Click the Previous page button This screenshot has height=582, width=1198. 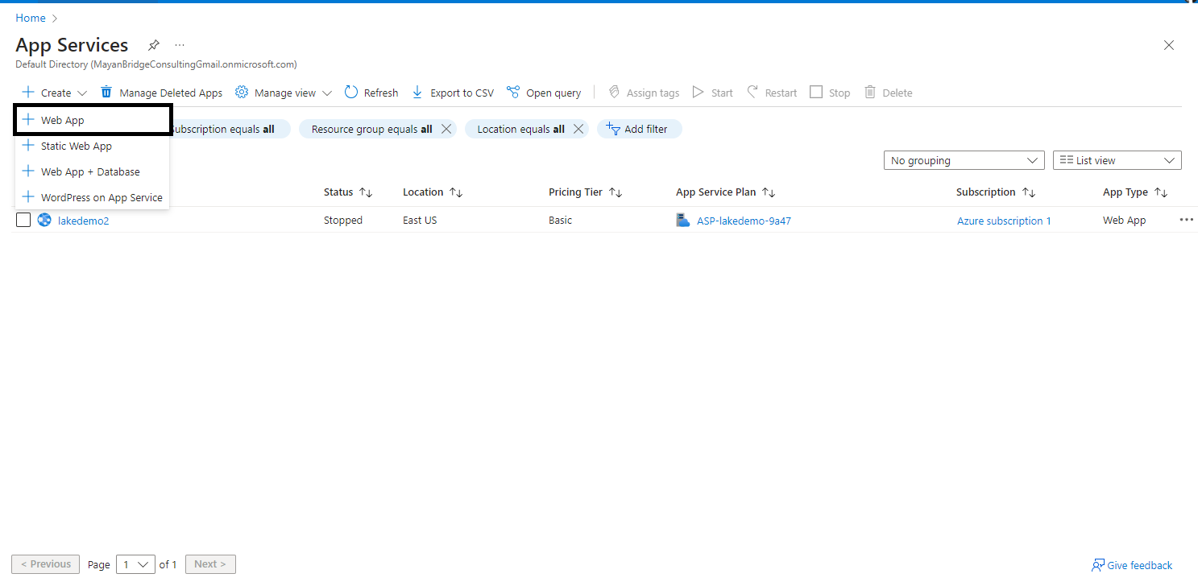[46, 564]
